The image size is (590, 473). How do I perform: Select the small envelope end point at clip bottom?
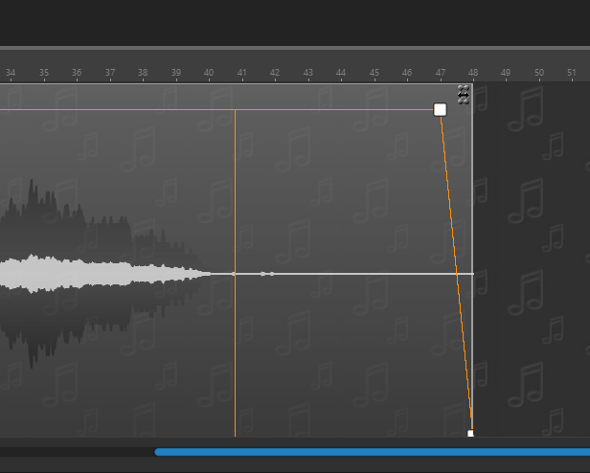tap(470, 434)
